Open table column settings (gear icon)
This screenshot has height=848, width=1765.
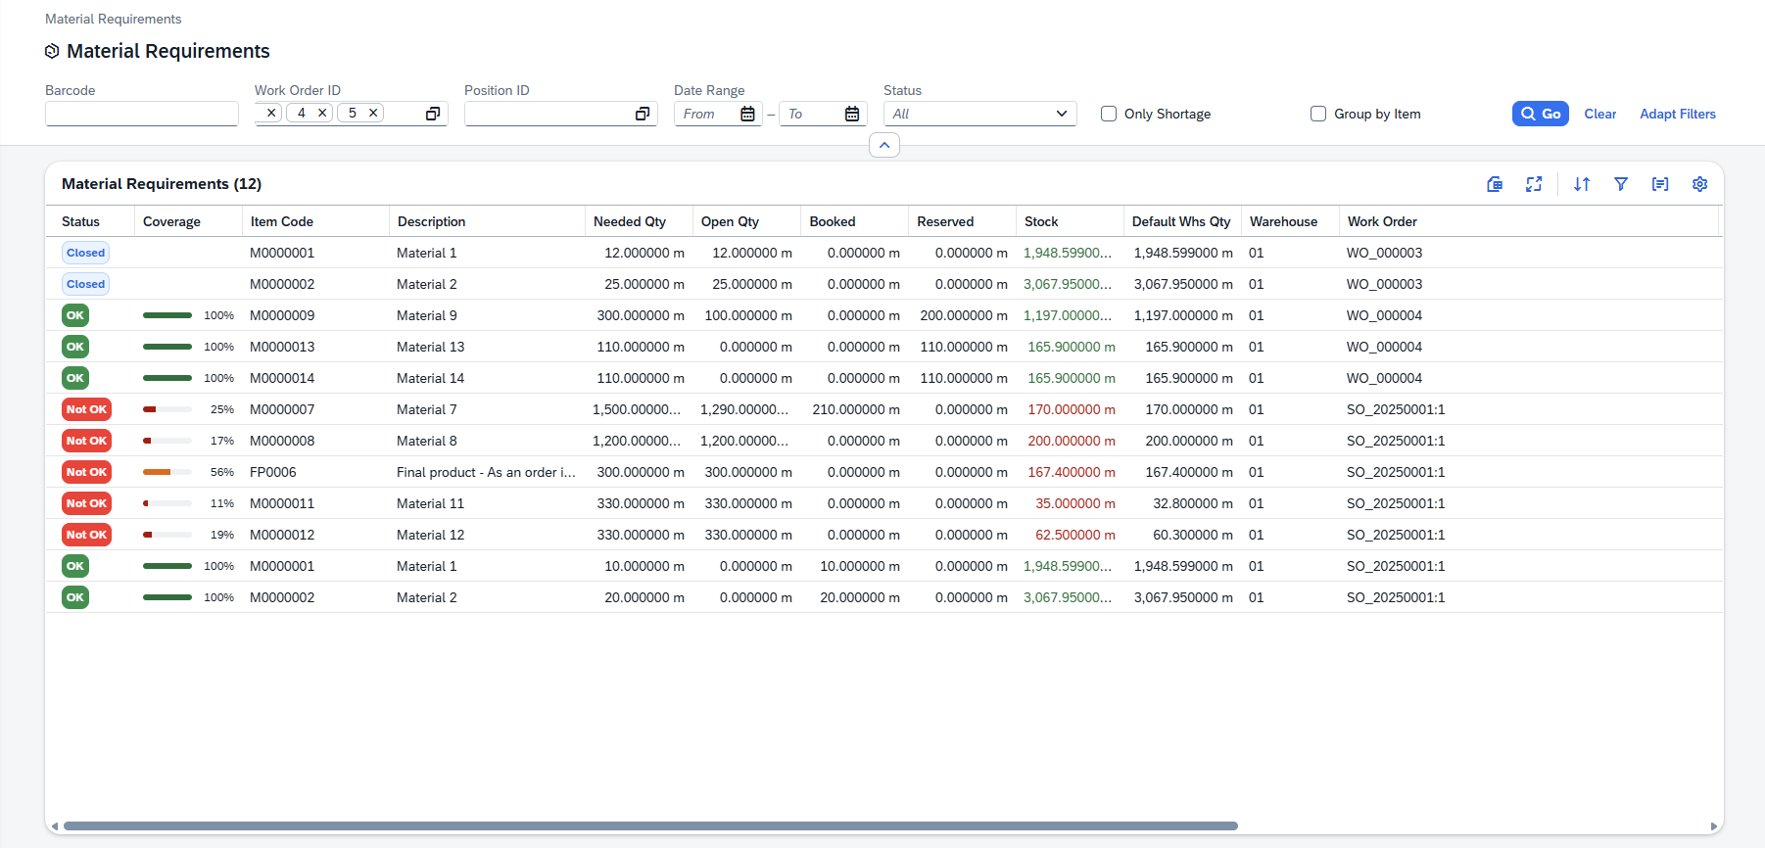click(1699, 184)
